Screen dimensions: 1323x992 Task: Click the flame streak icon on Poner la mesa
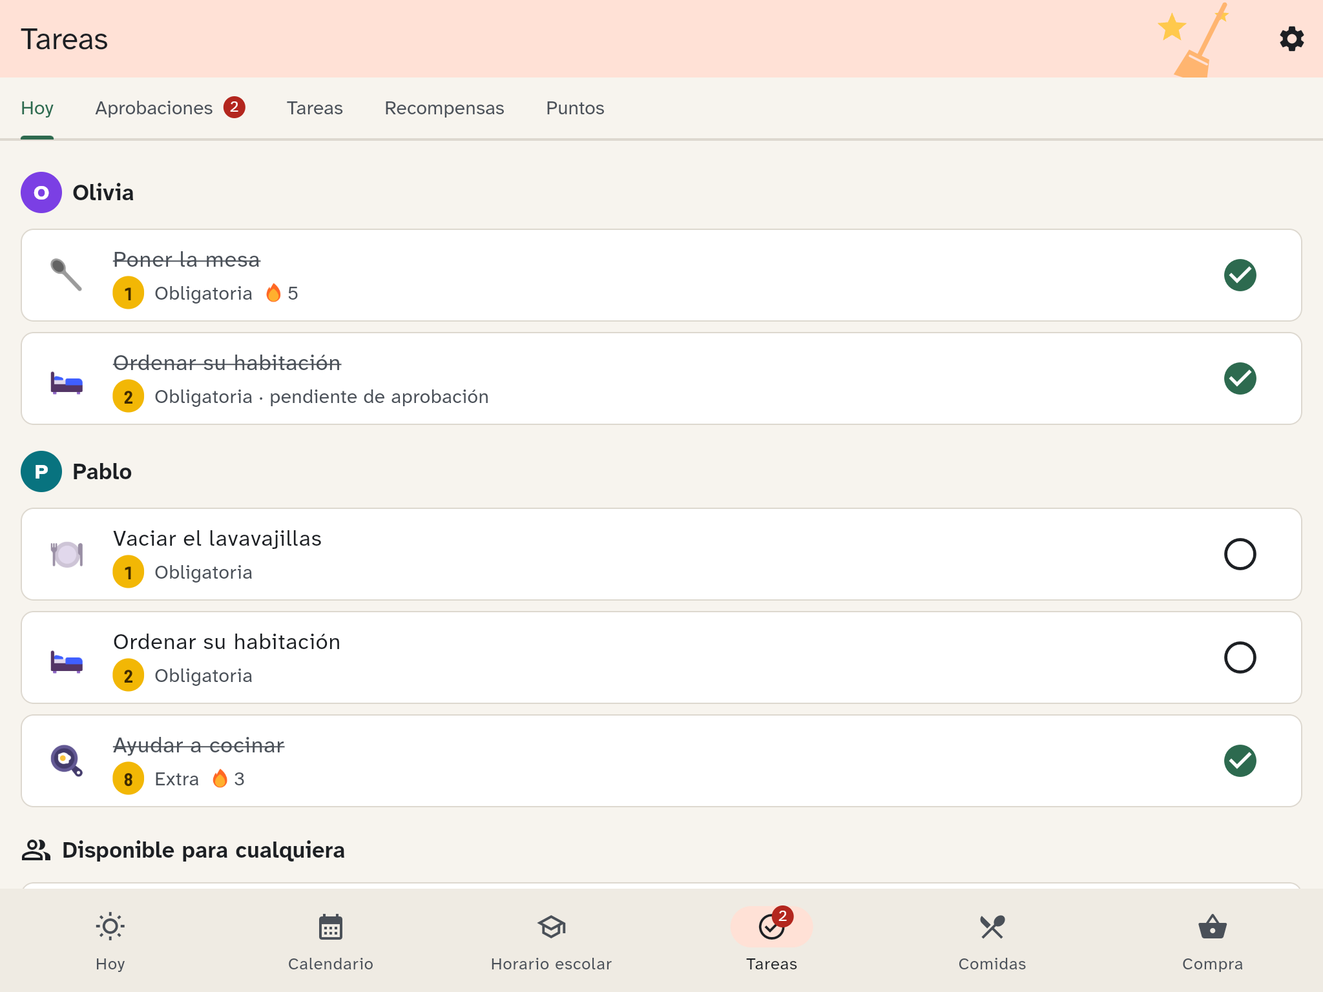(274, 293)
